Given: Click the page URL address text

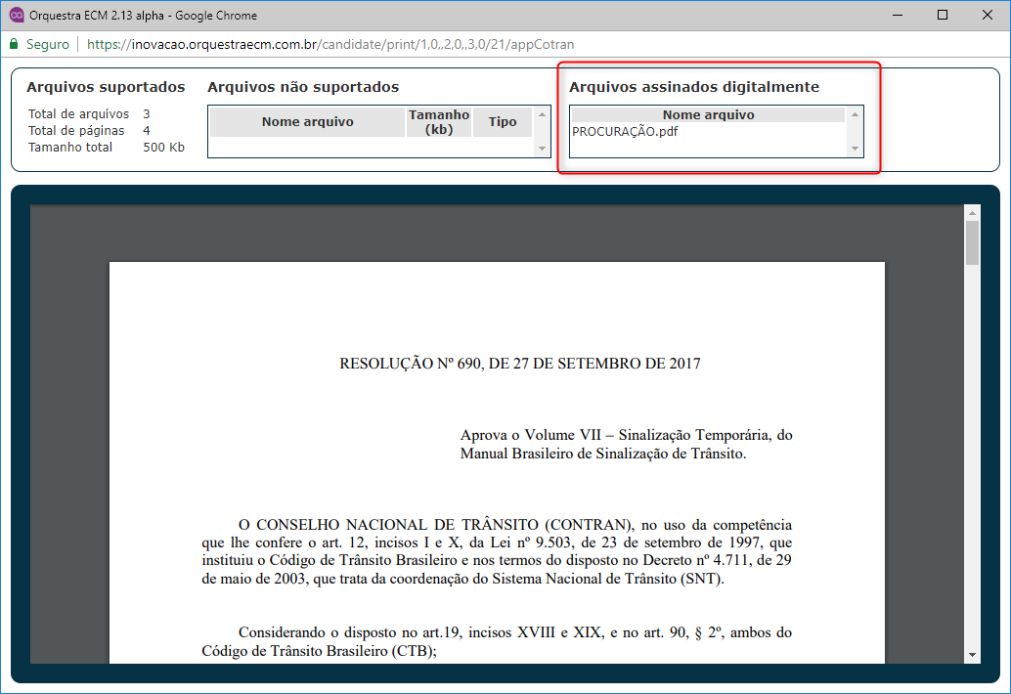Looking at the screenshot, I should coord(330,44).
